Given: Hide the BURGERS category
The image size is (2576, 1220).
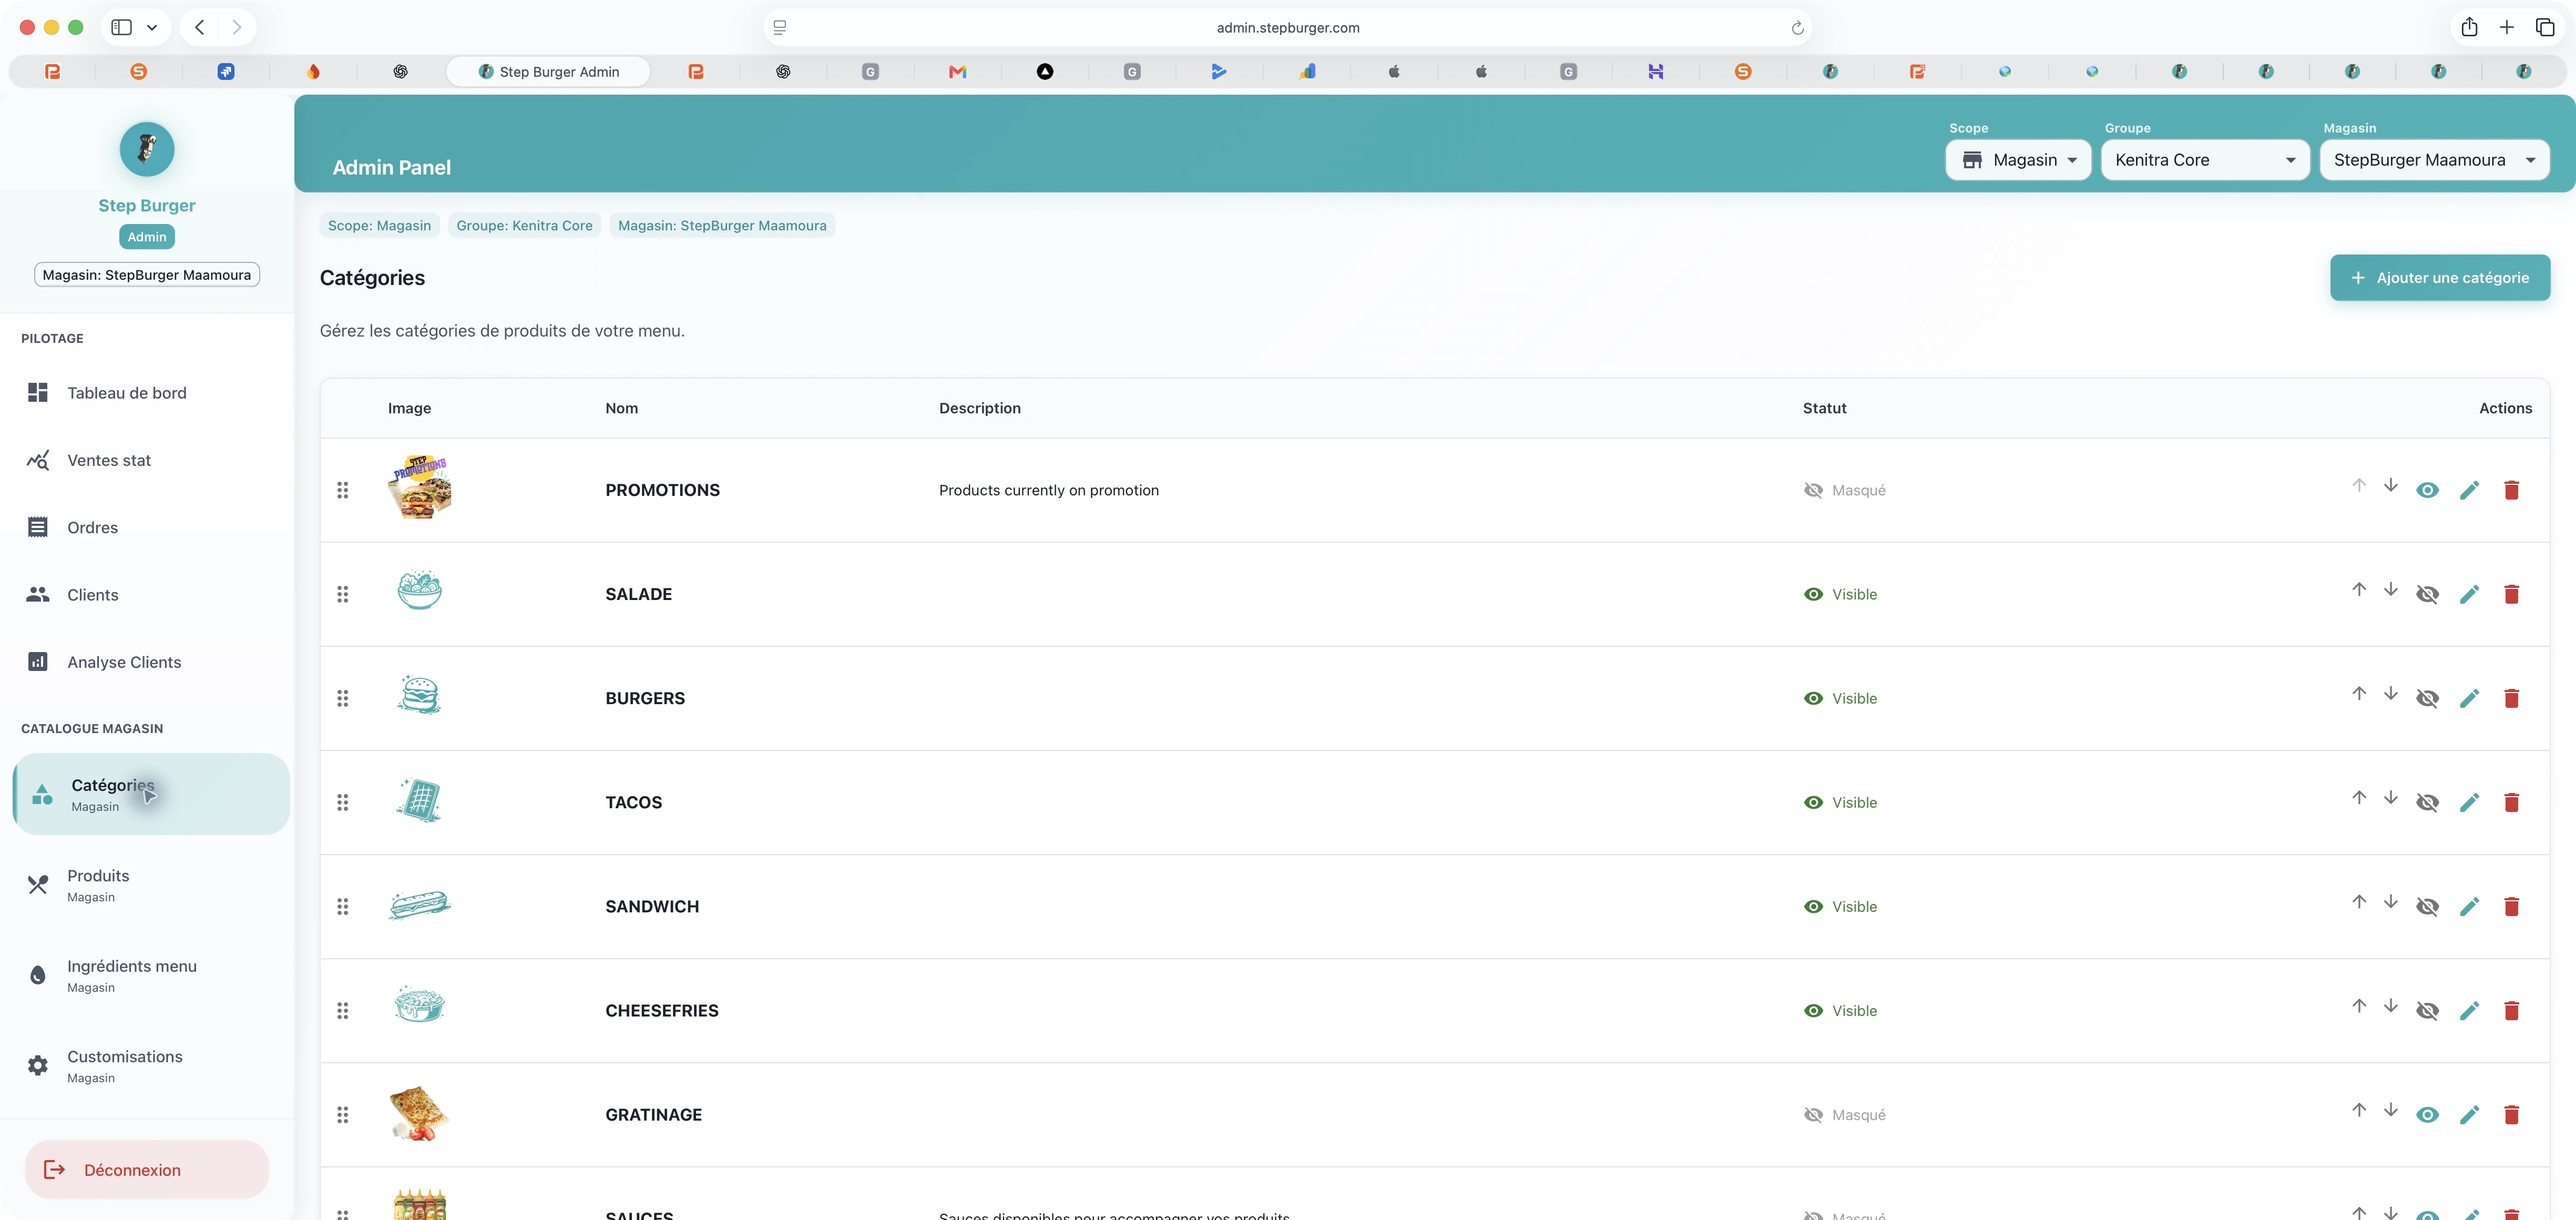Looking at the screenshot, I should coord(2427,698).
